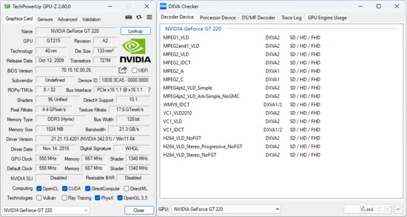Click the Device ID field
Viewport: 407px width, 217px height.
tap(125, 80)
